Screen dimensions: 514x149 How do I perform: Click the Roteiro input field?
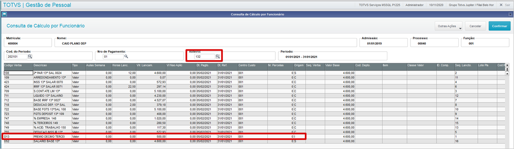[204, 57]
